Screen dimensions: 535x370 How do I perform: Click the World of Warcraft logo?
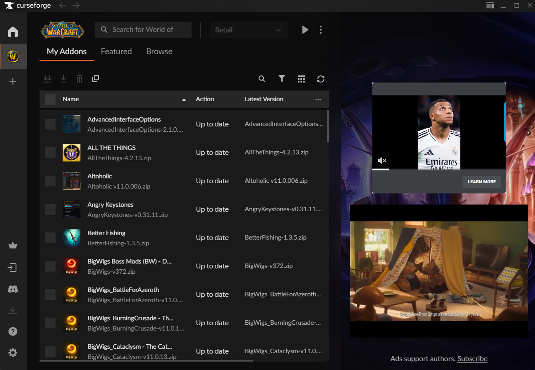pos(63,30)
